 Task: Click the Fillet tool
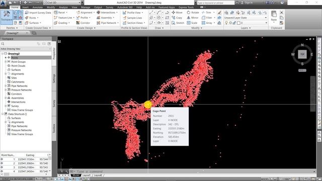point(207,18)
